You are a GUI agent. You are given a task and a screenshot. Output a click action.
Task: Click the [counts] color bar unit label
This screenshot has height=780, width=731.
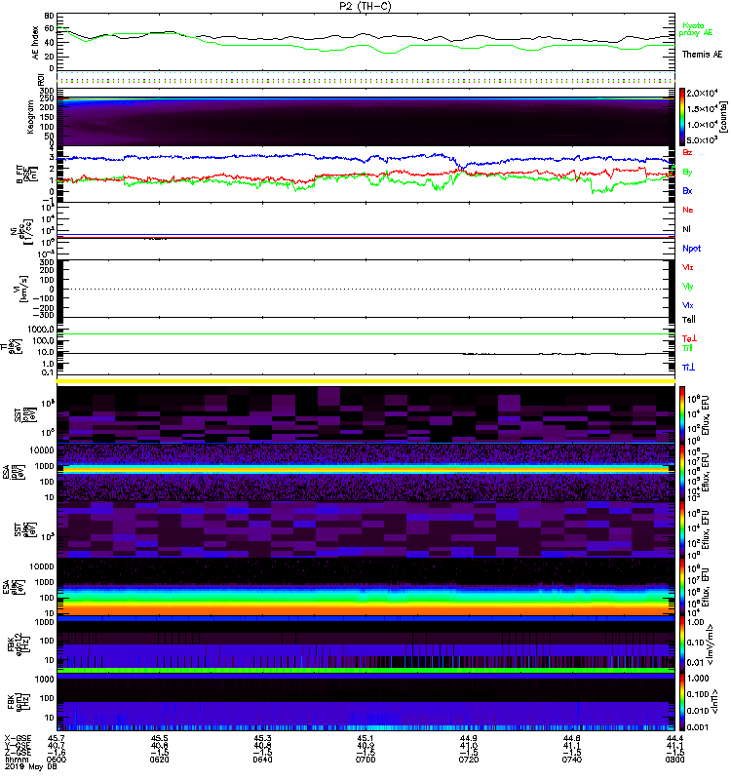coord(723,117)
